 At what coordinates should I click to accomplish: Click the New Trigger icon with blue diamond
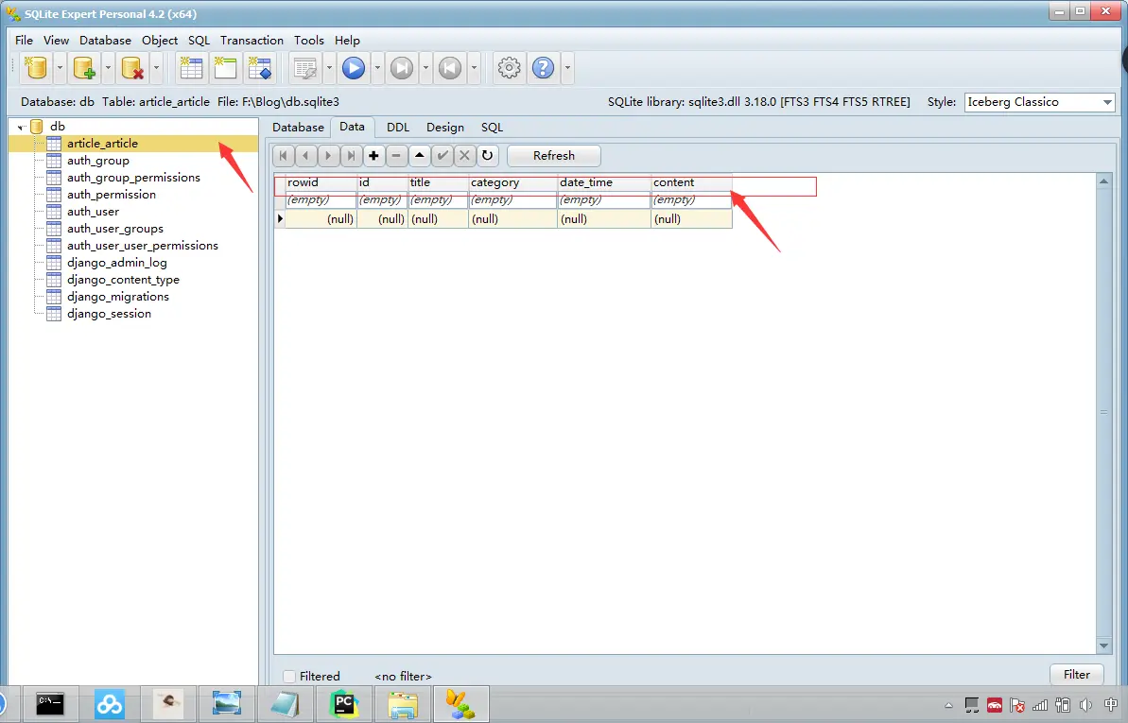click(259, 68)
